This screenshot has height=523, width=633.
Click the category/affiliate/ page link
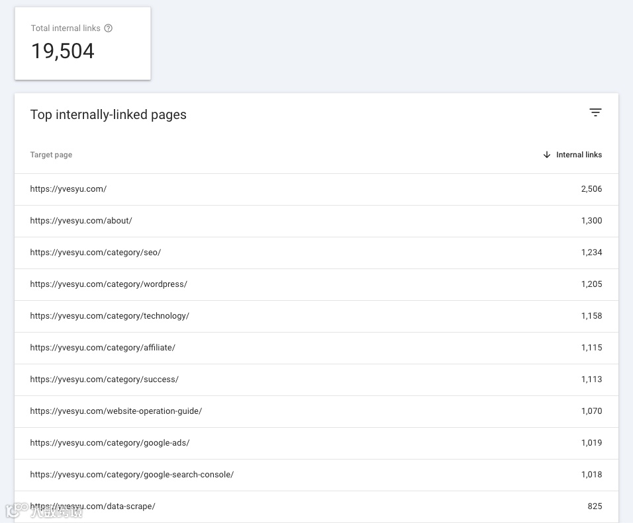click(103, 348)
